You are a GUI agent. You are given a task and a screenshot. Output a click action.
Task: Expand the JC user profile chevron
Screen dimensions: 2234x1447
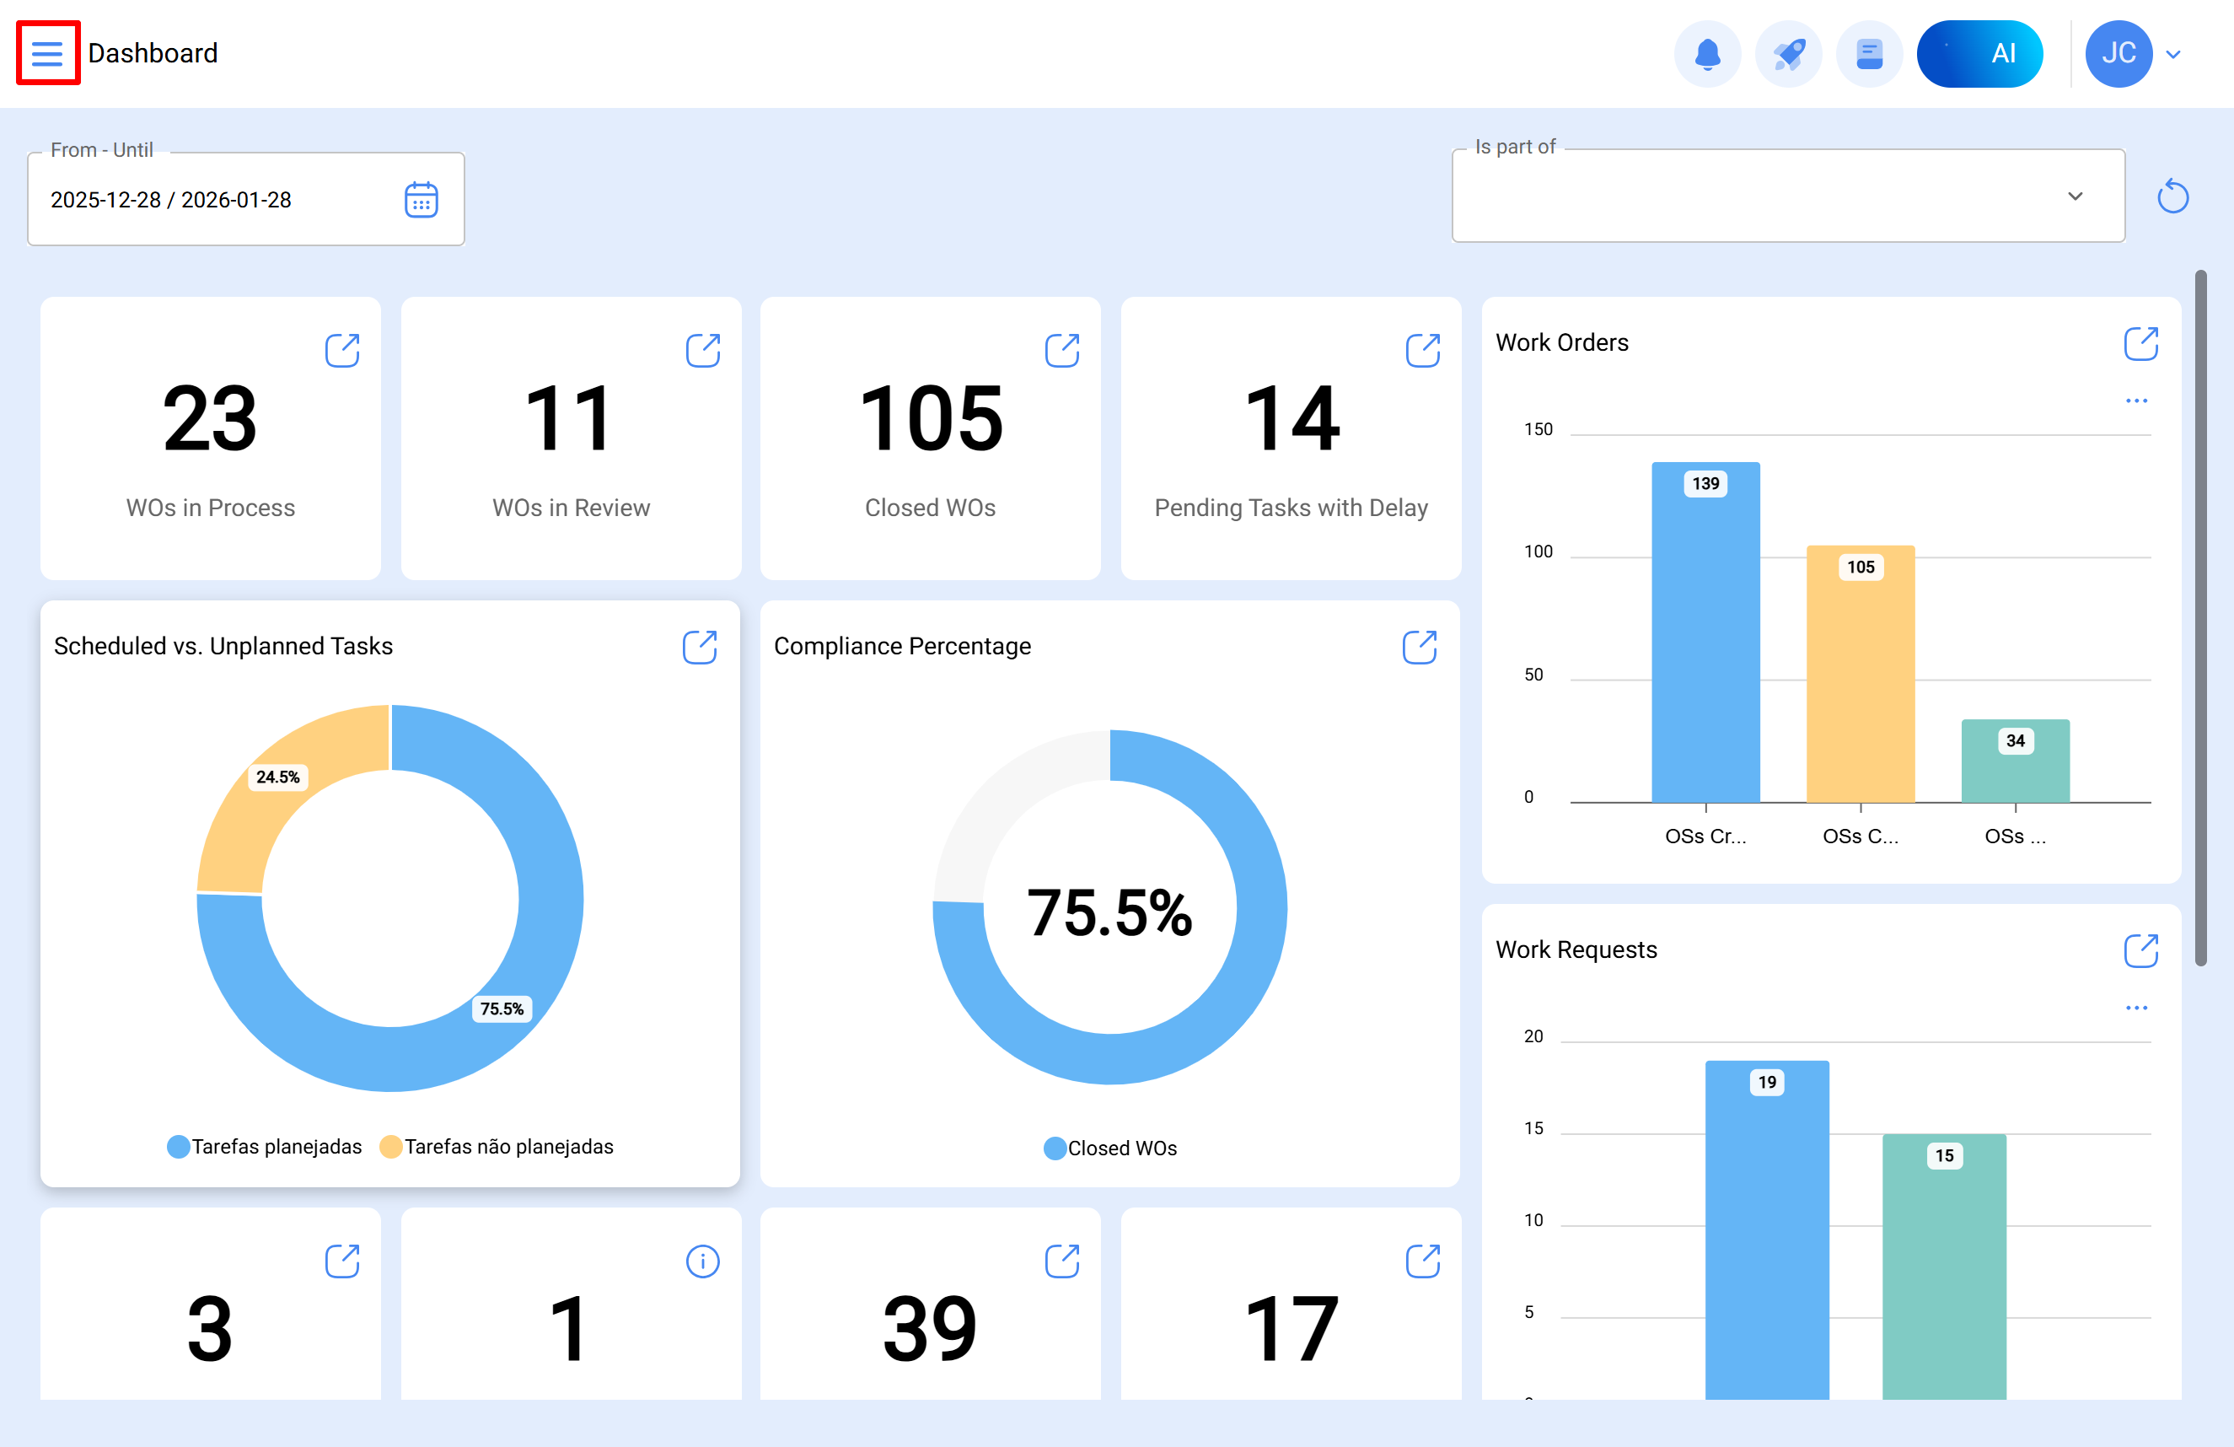click(x=2173, y=55)
